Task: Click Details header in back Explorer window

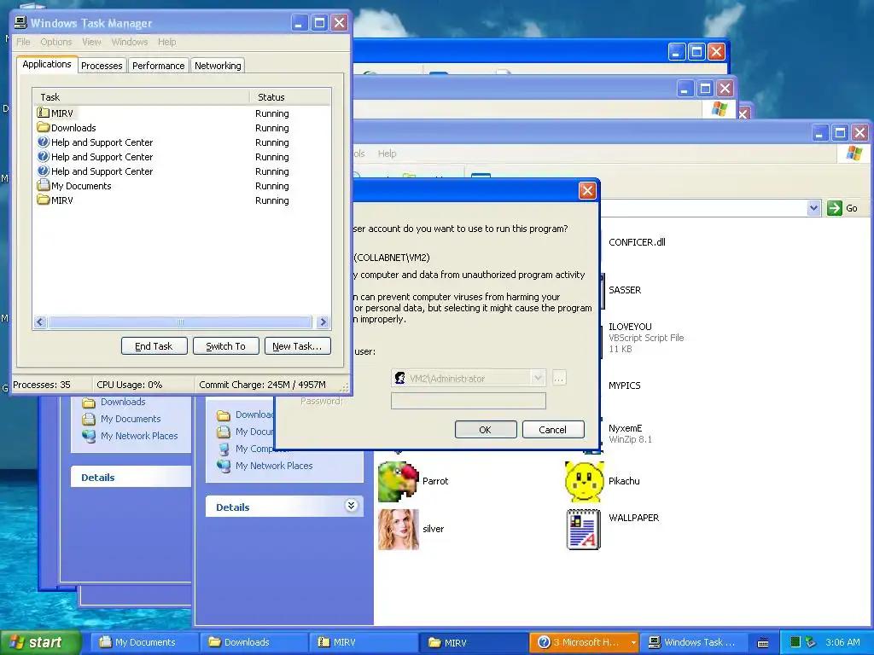Action: pos(98,478)
